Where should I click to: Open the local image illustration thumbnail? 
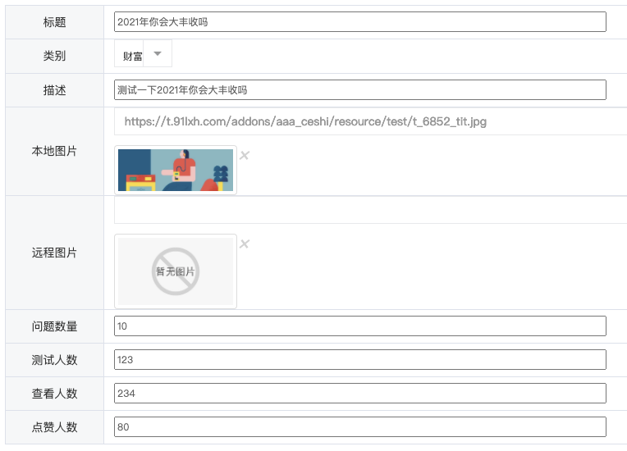pyautogui.click(x=176, y=171)
